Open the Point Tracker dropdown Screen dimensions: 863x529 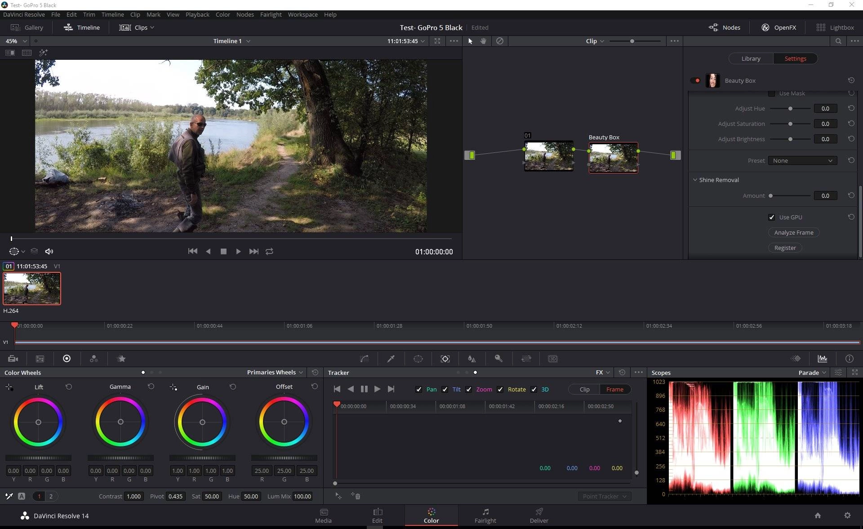click(x=605, y=496)
